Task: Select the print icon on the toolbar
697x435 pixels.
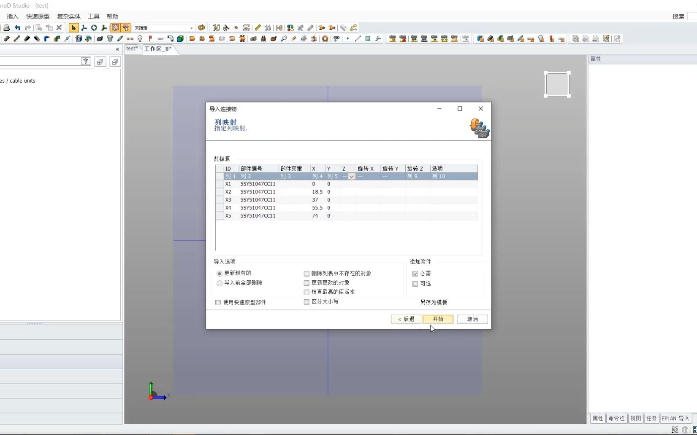Action: tap(6, 27)
